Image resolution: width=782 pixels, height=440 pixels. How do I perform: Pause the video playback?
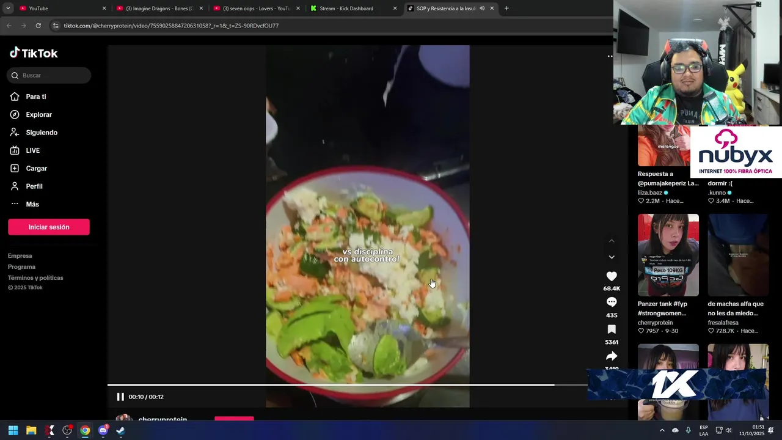(x=120, y=397)
